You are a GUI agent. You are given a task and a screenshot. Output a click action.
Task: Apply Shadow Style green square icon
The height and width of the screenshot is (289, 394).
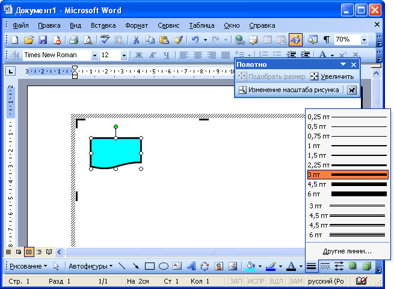[x=352, y=266]
